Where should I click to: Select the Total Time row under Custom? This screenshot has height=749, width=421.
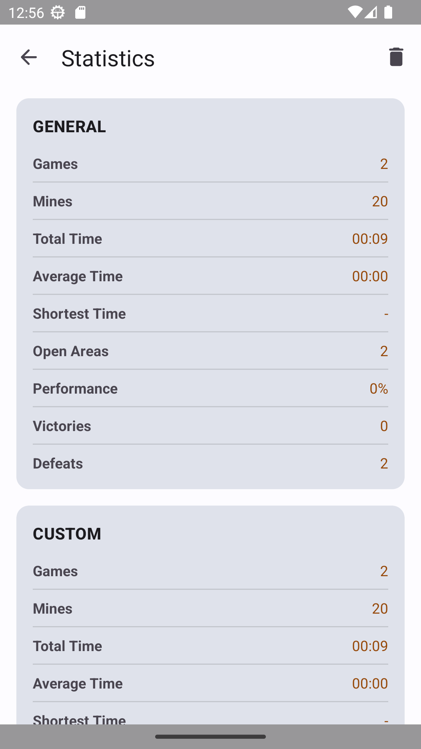[210, 646]
